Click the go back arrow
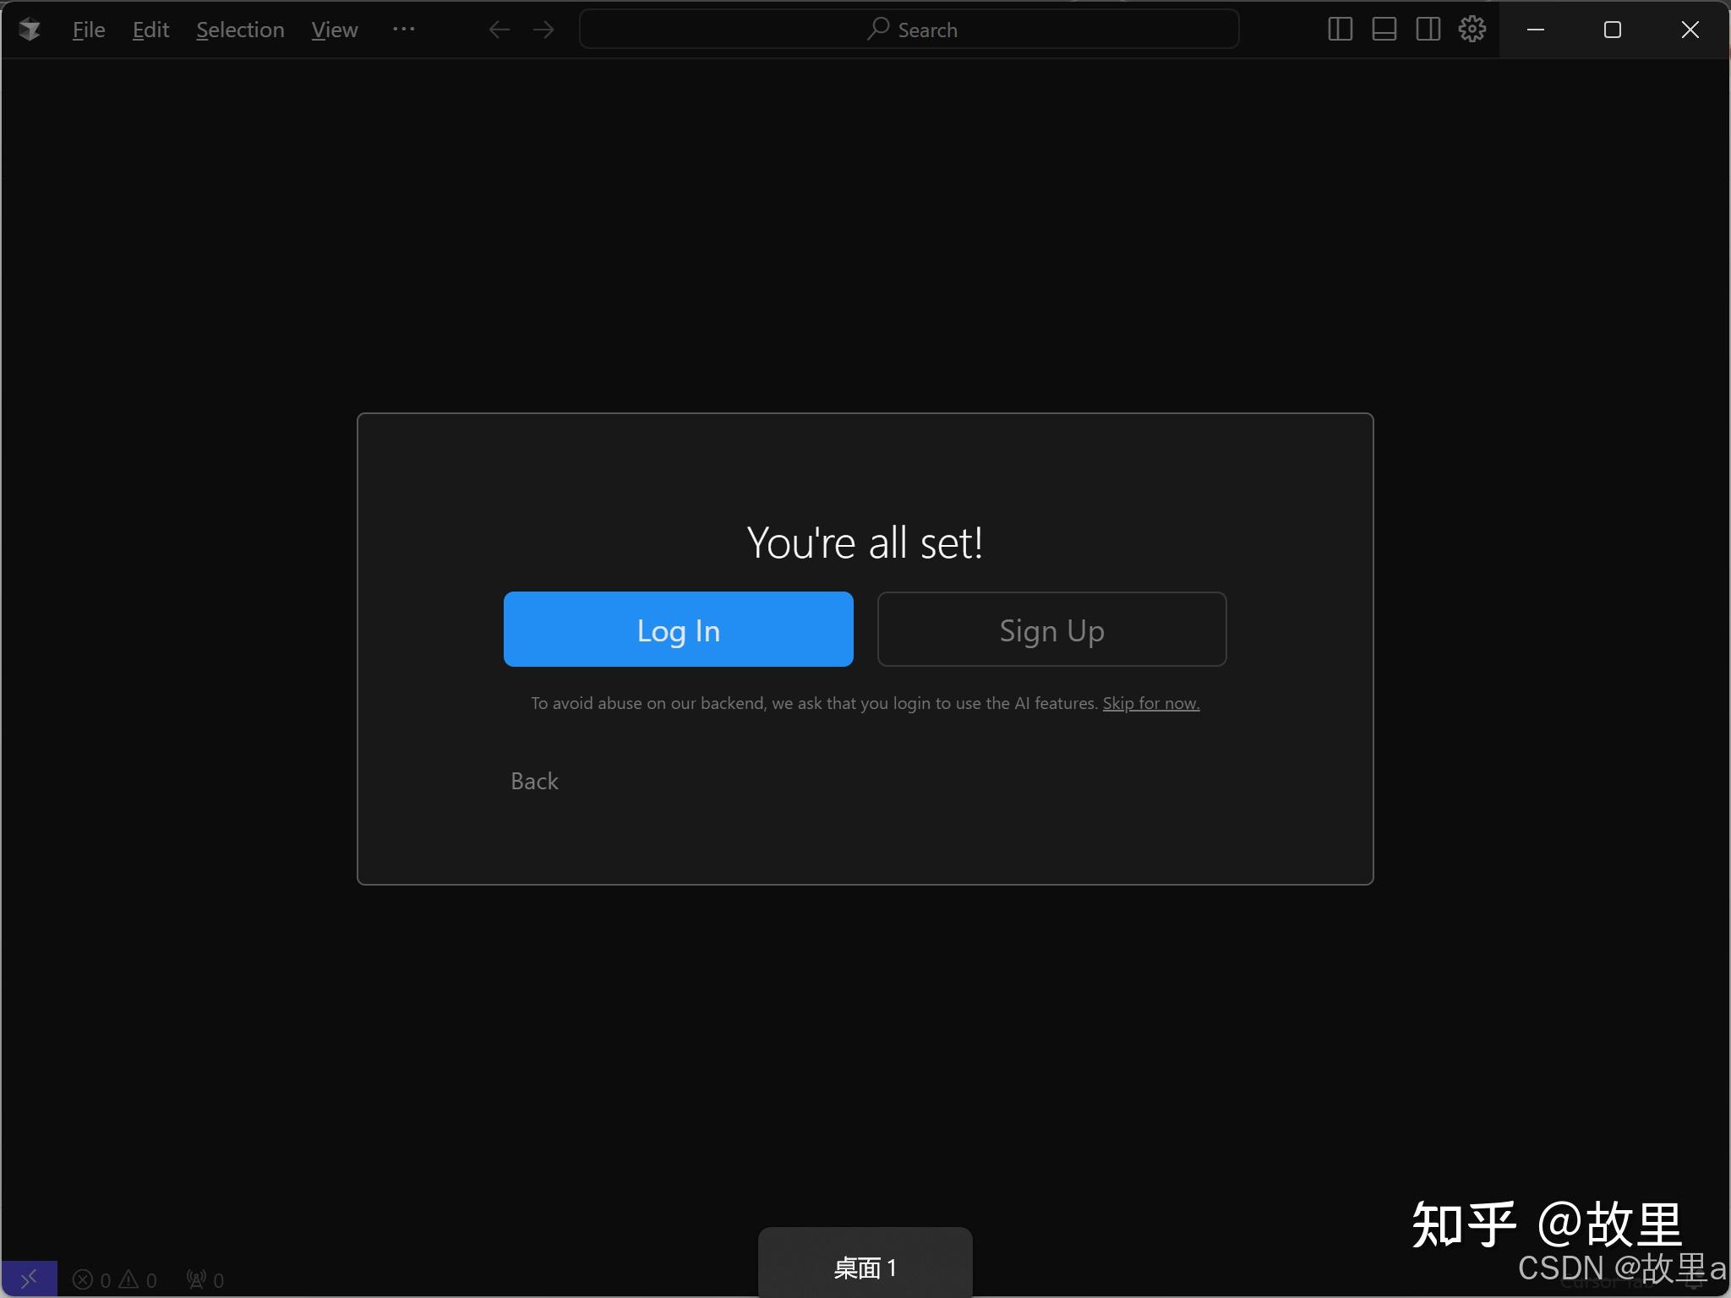The height and width of the screenshot is (1298, 1731). pos(500,30)
